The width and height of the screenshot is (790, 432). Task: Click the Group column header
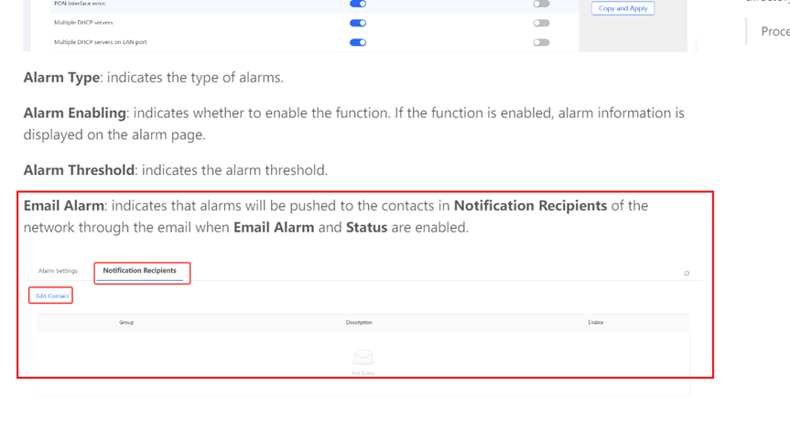(126, 322)
